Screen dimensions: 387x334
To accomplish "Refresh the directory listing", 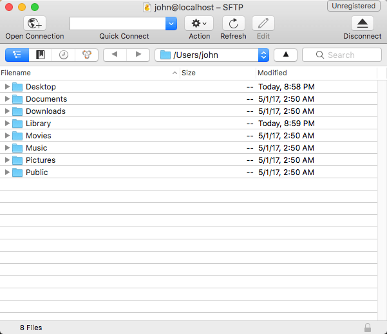I will 233,23.
